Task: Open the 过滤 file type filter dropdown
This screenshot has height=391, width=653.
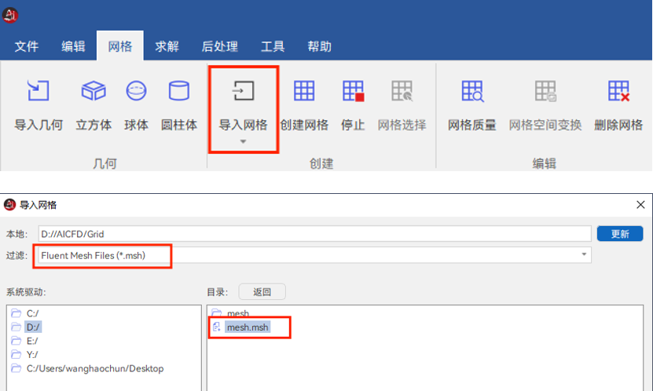Action: pyautogui.click(x=584, y=254)
